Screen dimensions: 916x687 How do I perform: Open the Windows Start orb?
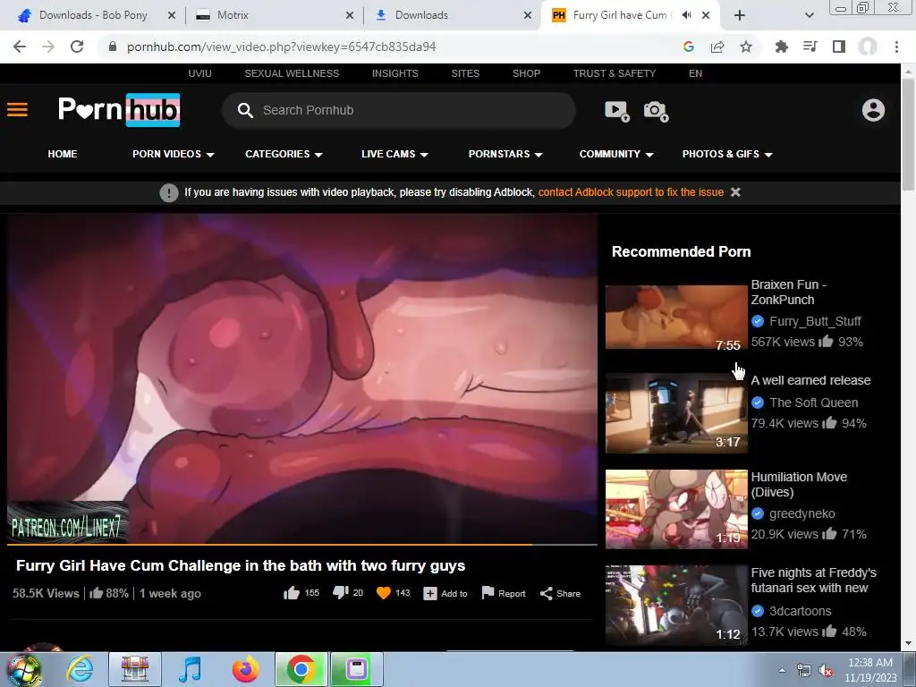pos(24,670)
